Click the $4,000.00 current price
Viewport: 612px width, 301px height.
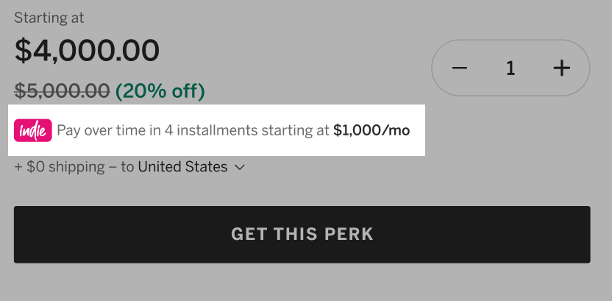tap(87, 51)
